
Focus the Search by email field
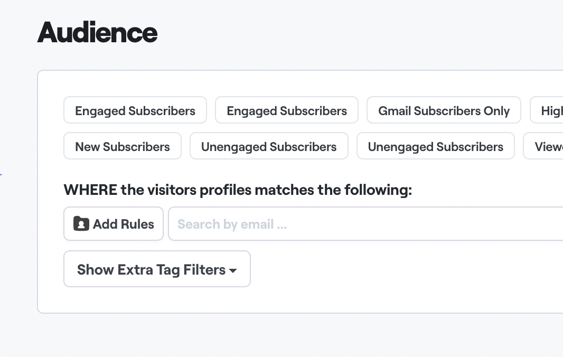pyautogui.click(x=364, y=224)
